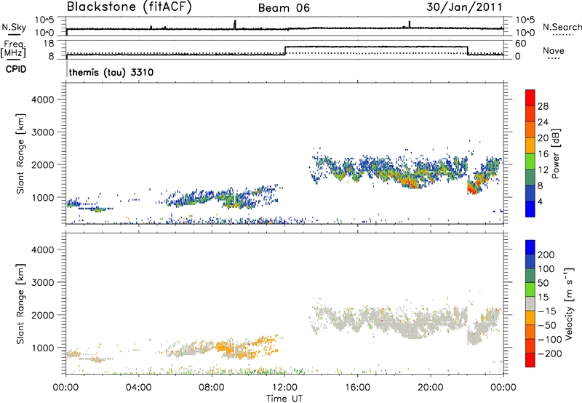Click the '16:00' time tick label
The image size is (582, 403).
(357, 388)
